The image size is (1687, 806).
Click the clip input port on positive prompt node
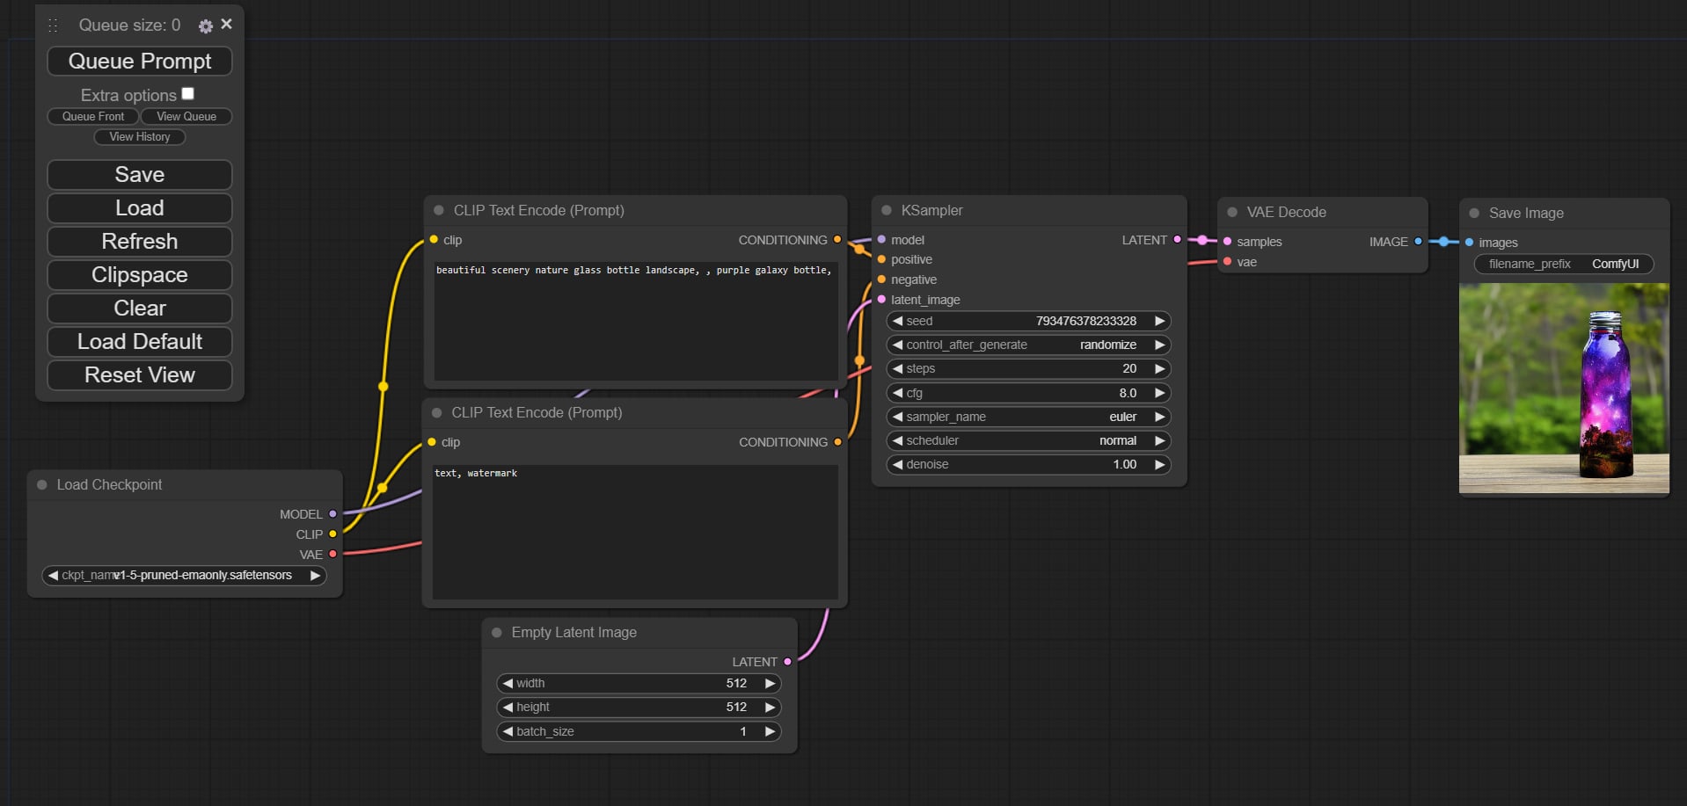point(434,239)
